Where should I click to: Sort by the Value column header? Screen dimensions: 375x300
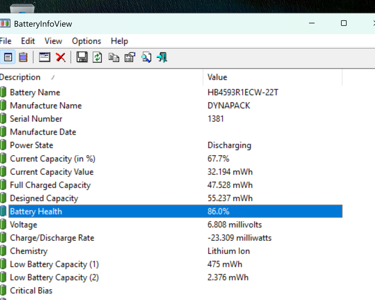tap(273, 77)
